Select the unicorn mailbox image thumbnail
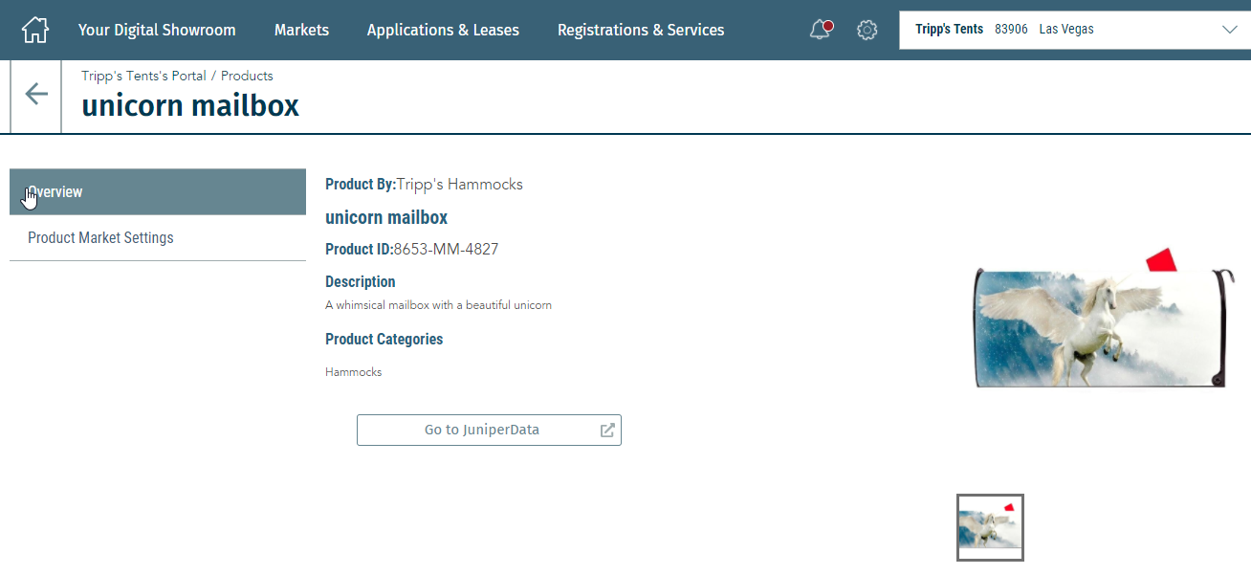1251x575 pixels. click(x=990, y=527)
